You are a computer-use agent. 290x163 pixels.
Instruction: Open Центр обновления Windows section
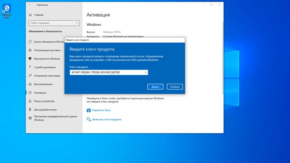coord(49,42)
